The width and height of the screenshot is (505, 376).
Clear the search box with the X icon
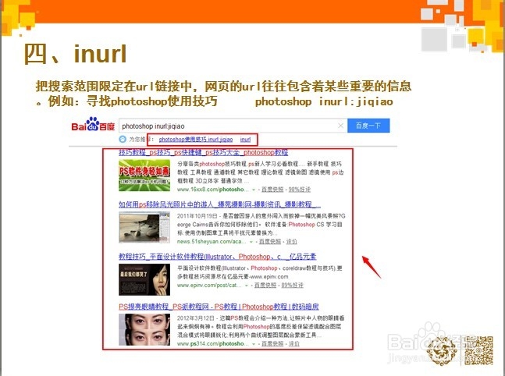coord(340,126)
